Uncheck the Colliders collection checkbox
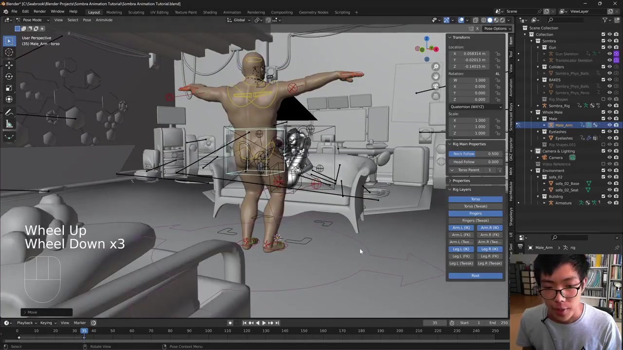This screenshot has width=623, height=350. (603, 67)
